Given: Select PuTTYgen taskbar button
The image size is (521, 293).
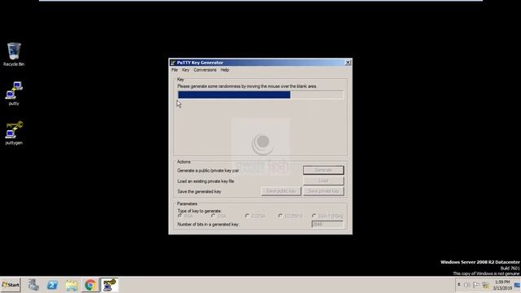Looking at the screenshot, I should click(109, 285).
